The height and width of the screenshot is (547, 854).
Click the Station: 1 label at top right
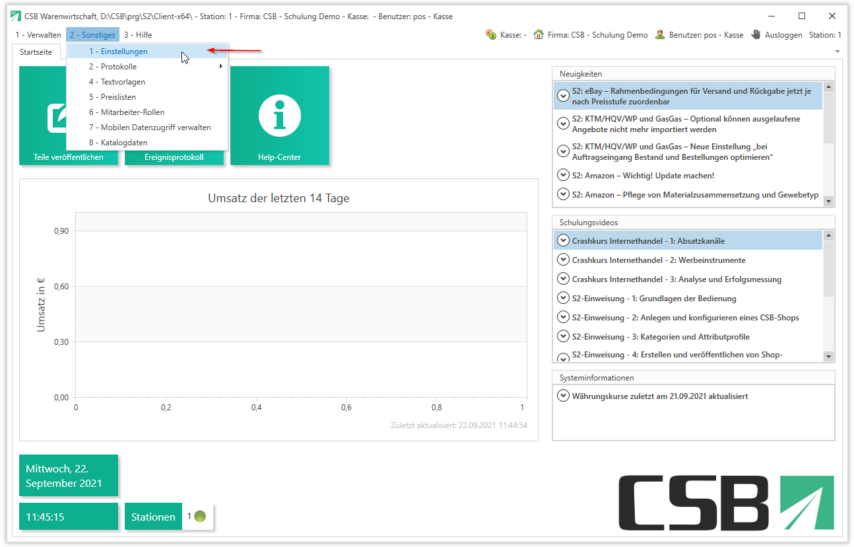pyautogui.click(x=825, y=35)
